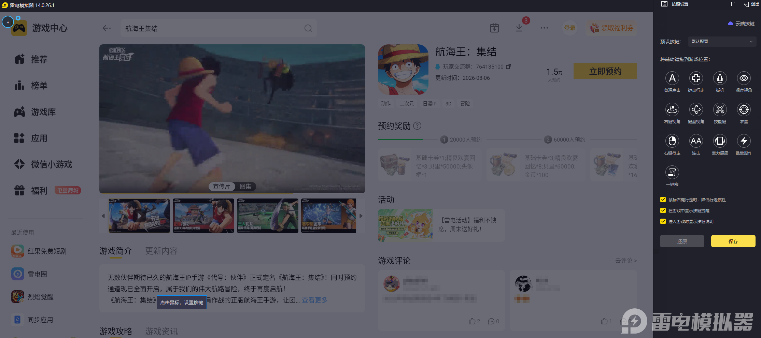Uncheck 鼠标右键行走时降低行走惯性 checkbox

663,200
